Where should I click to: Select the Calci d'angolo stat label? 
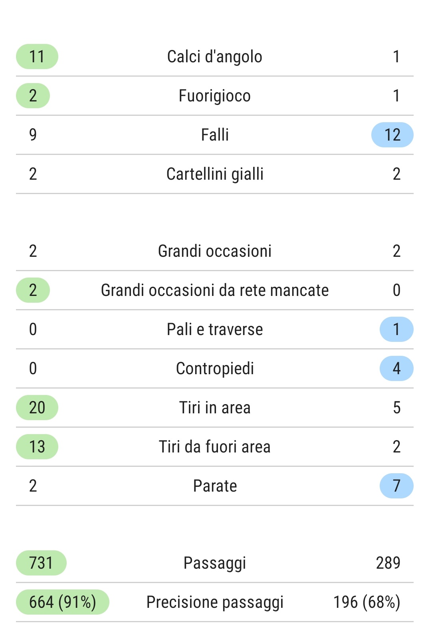tap(215, 57)
